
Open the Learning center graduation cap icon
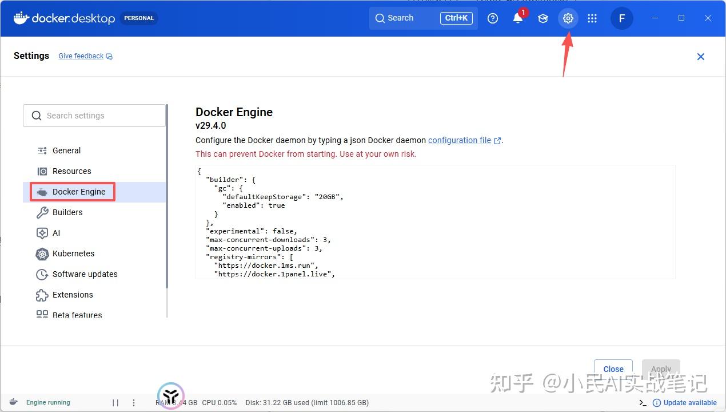click(543, 18)
